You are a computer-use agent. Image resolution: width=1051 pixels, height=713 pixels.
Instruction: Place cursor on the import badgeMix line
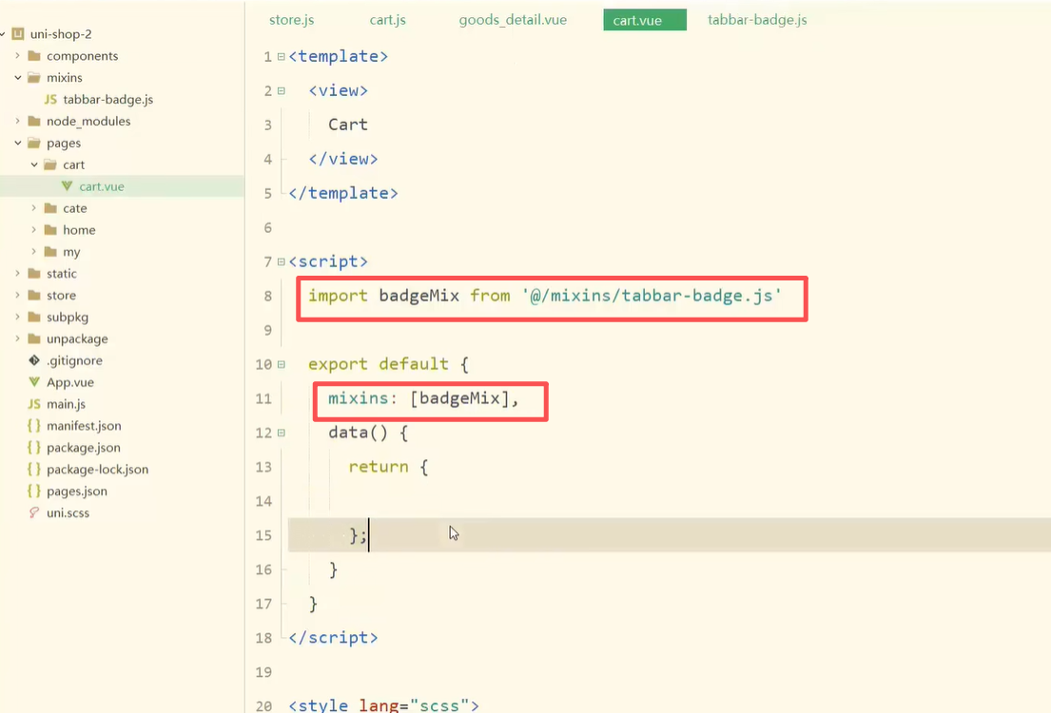coord(544,296)
